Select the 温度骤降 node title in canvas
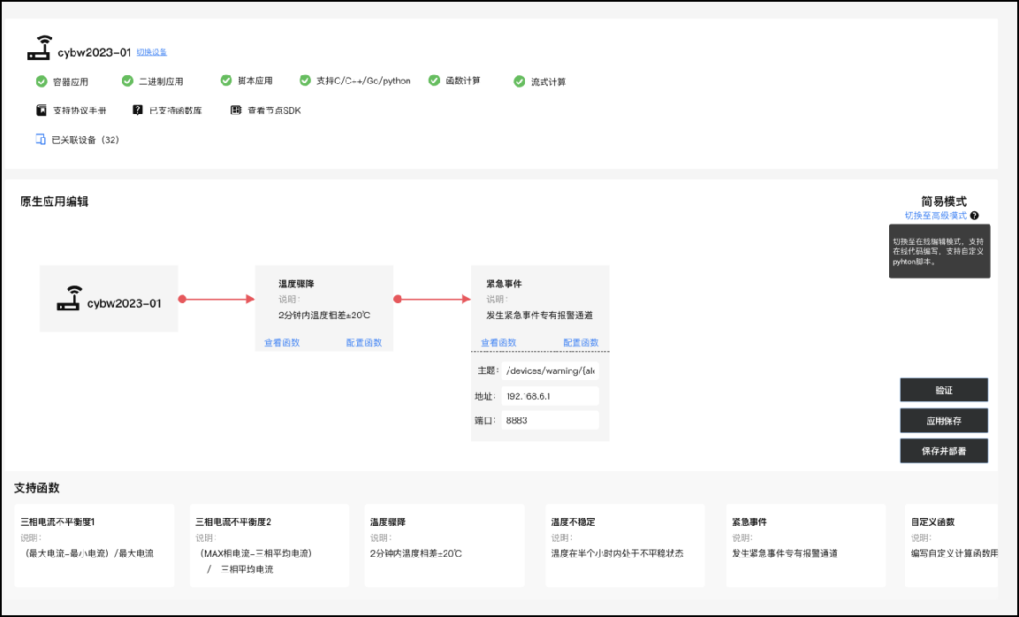Viewport: 1019px width, 617px height. point(296,284)
